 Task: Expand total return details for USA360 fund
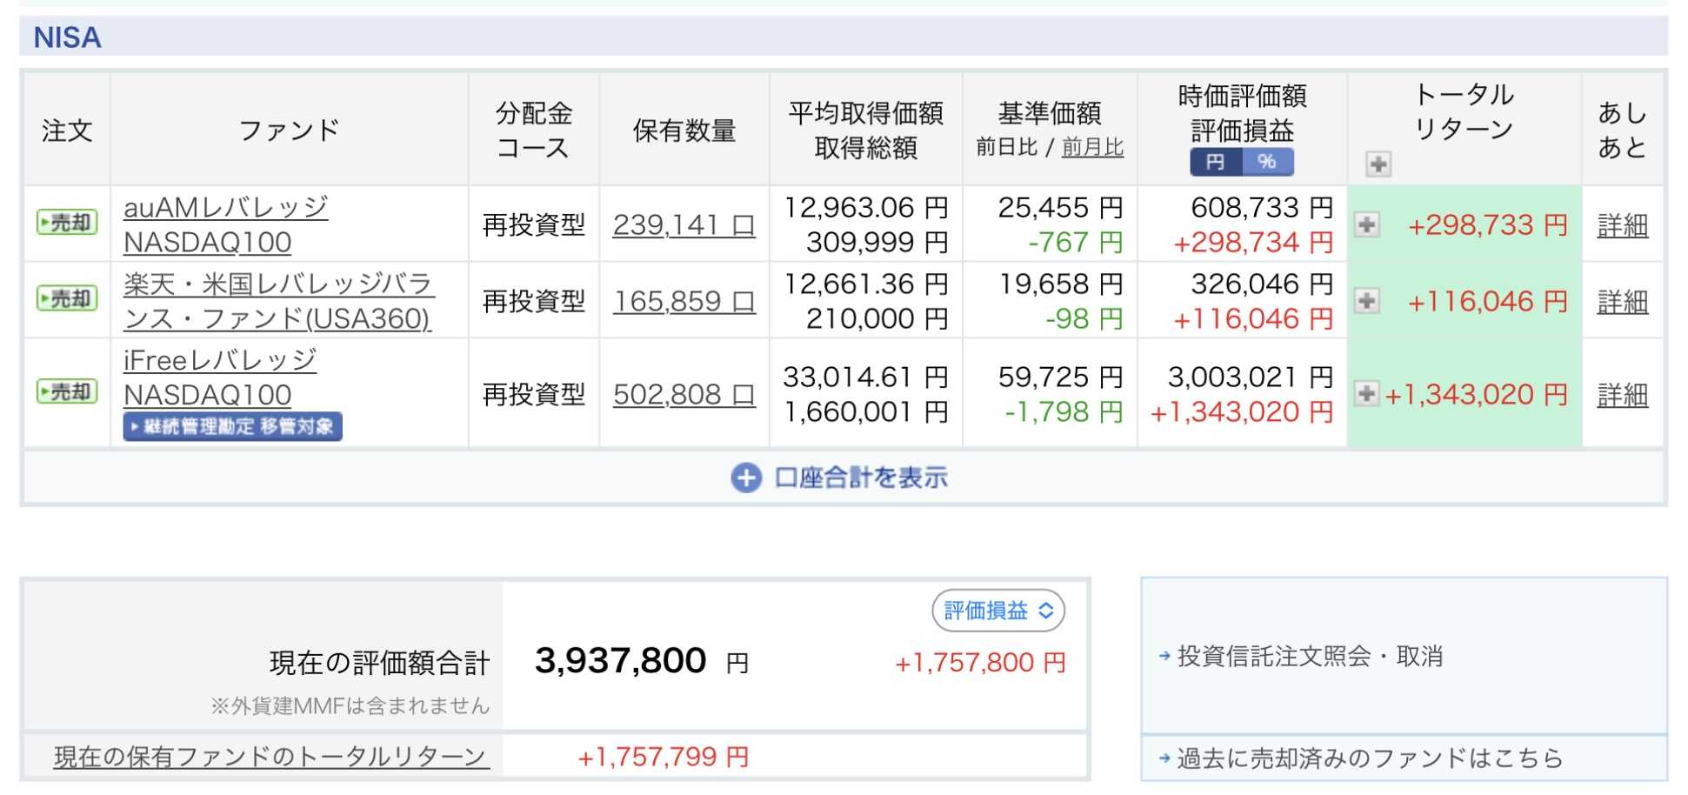(1367, 301)
